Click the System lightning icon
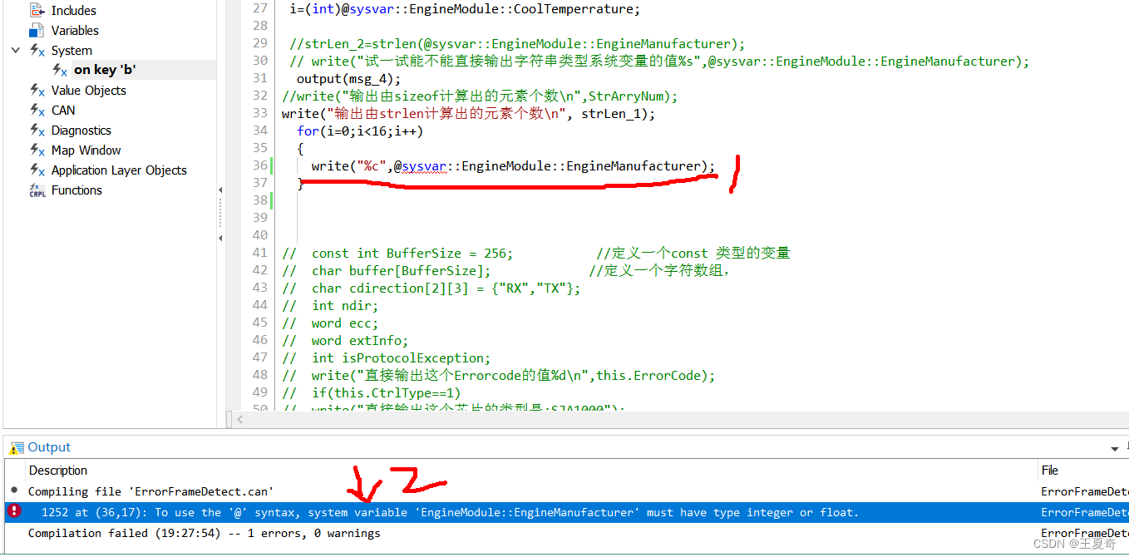The image size is (1129, 557). tap(37, 51)
